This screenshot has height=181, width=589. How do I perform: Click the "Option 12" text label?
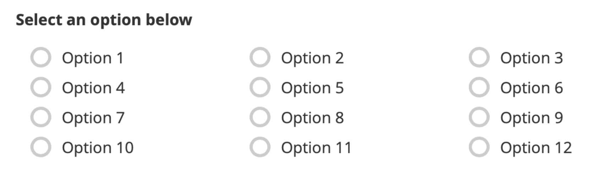click(536, 148)
